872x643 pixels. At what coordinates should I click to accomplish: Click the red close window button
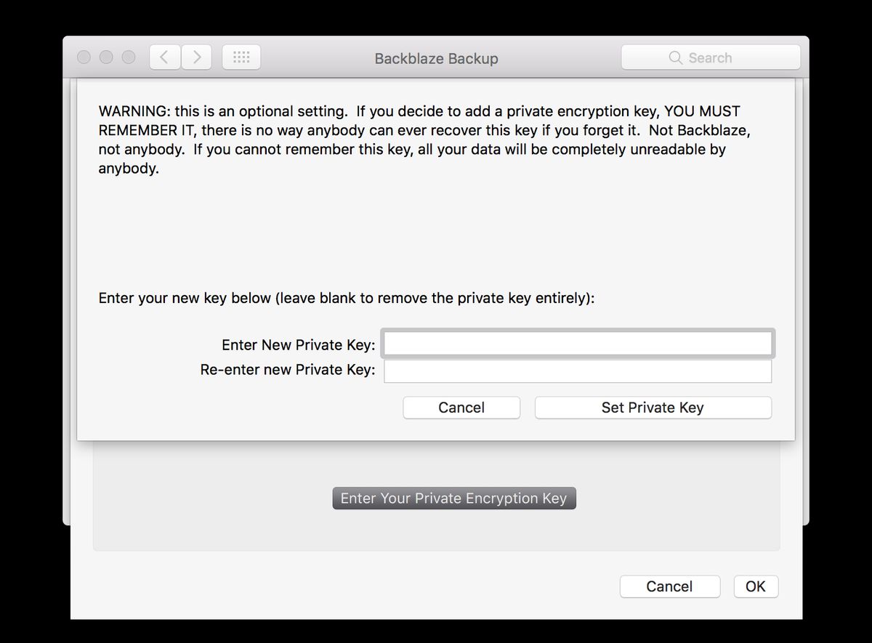pos(84,57)
